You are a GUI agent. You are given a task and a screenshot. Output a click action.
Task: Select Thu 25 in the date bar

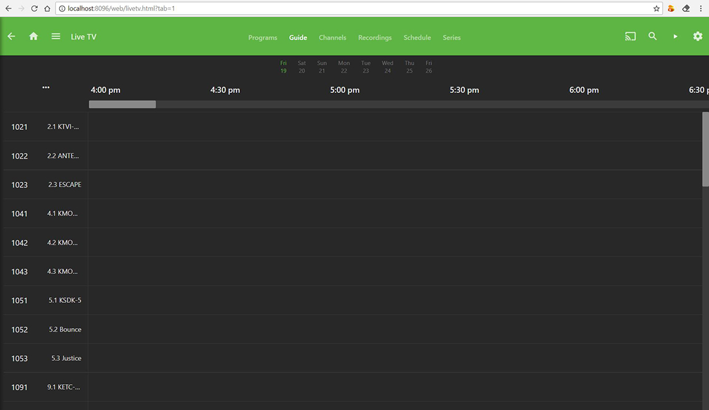point(409,67)
